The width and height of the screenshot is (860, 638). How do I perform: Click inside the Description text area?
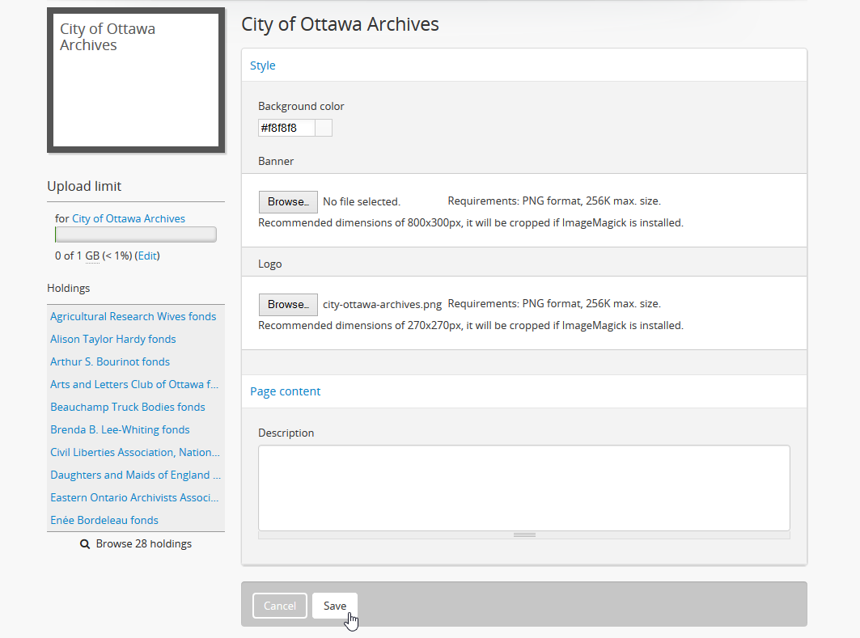(523, 487)
